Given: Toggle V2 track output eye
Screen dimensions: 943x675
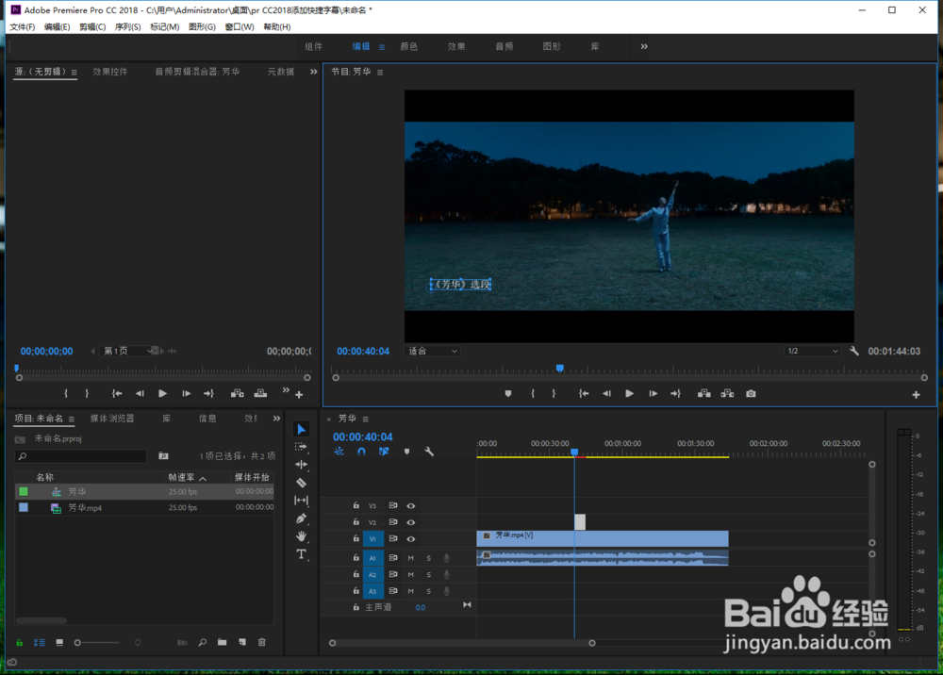Looking at the screenshot, I should click(411, 522).
